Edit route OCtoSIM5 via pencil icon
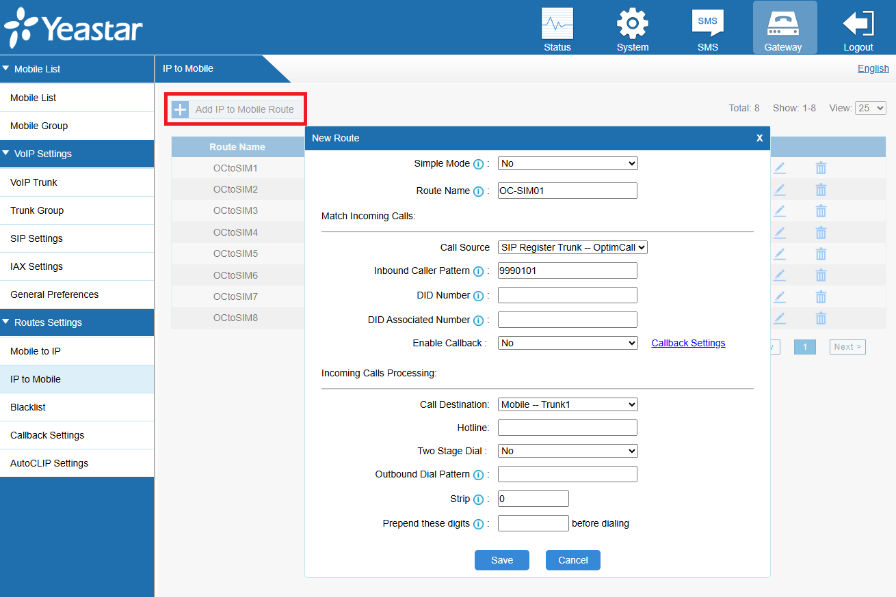The width and height of the screenshot is (896, 597). pos(780,253)
